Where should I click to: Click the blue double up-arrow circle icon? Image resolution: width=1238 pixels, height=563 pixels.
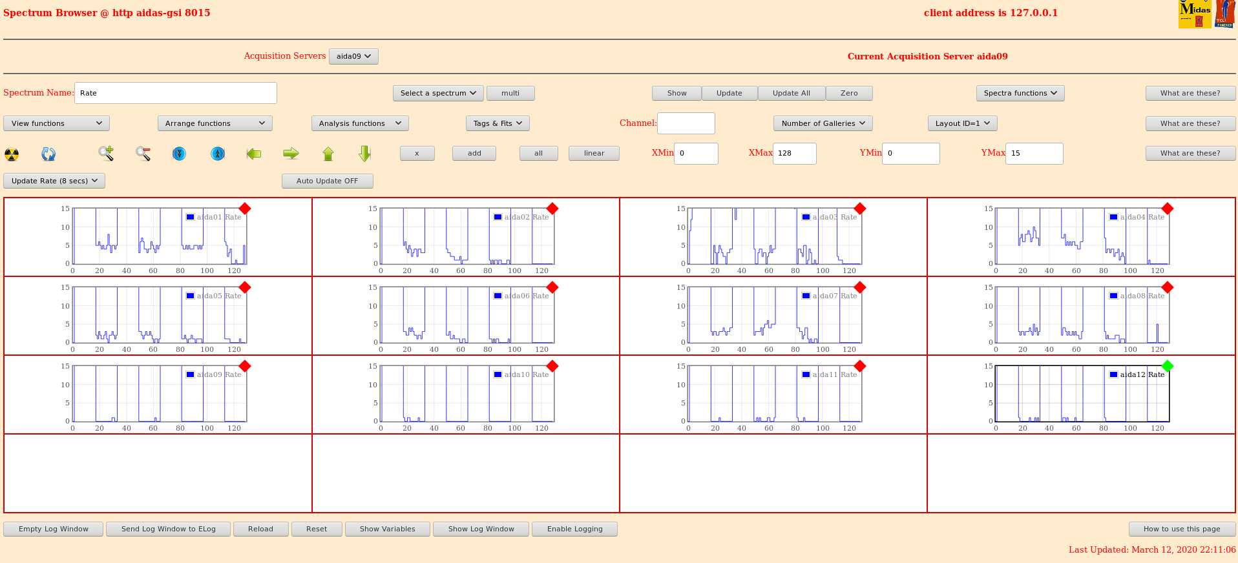(x=218, y=154)
